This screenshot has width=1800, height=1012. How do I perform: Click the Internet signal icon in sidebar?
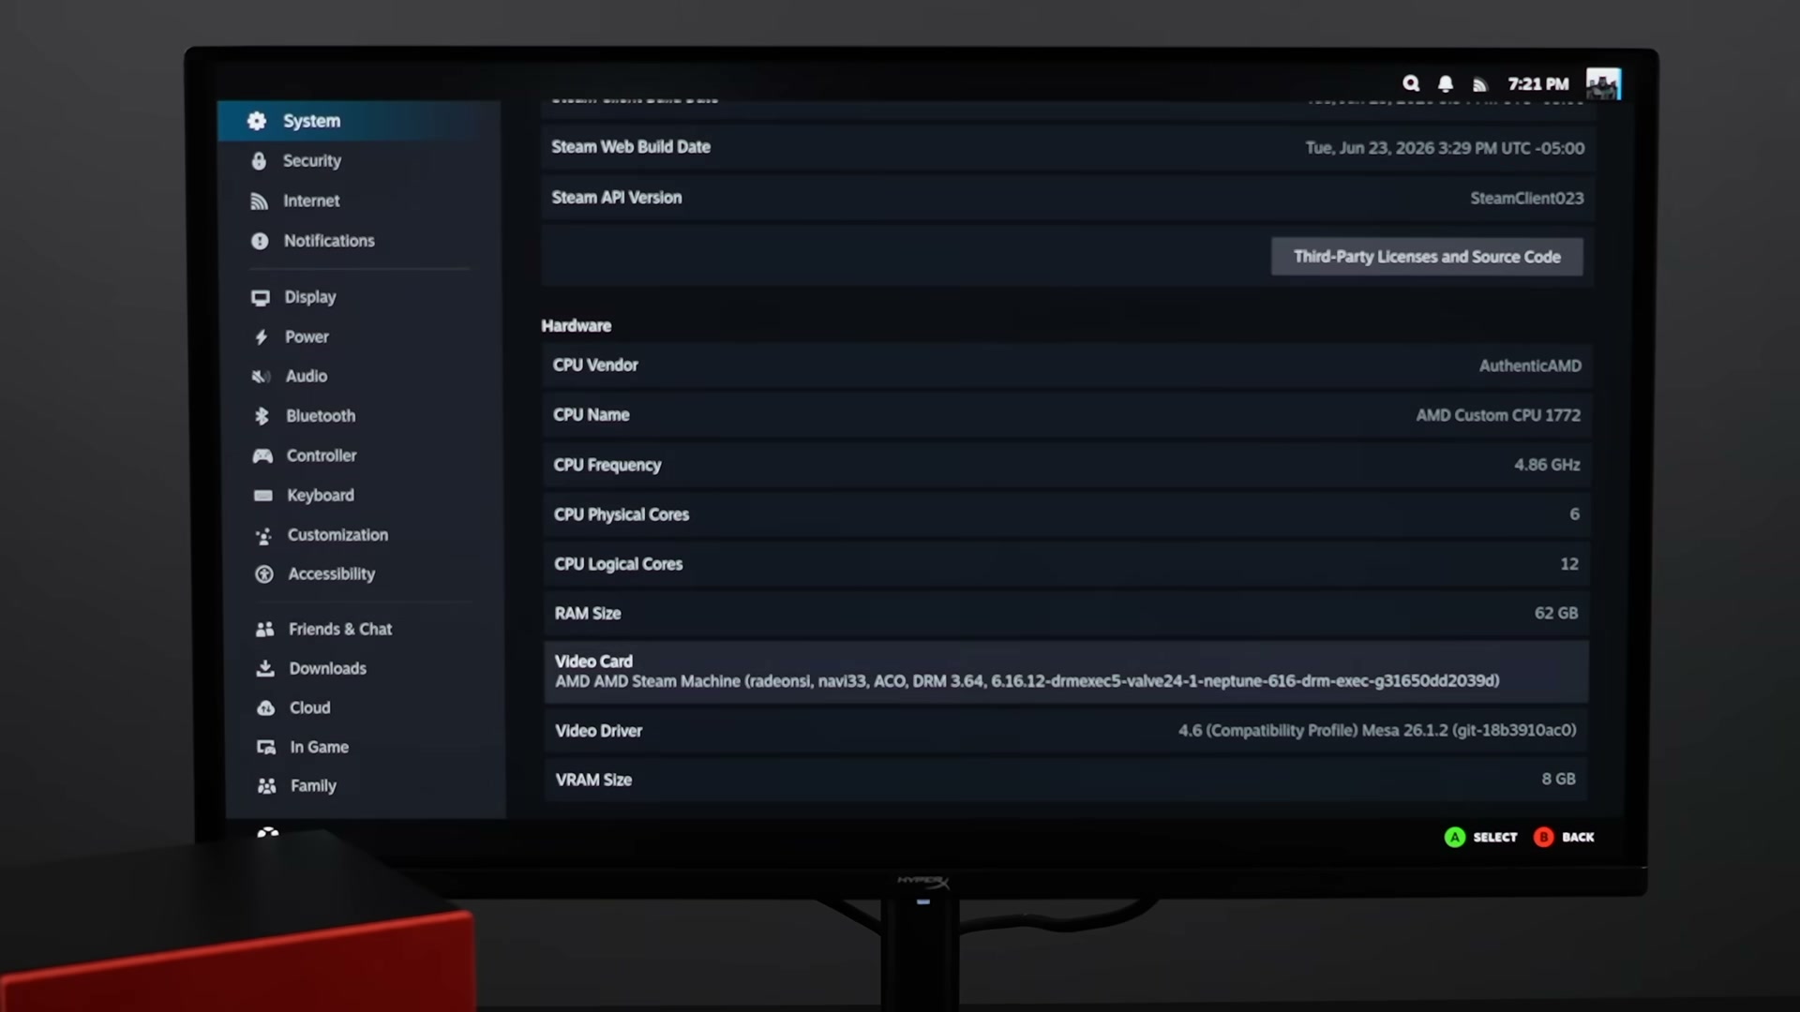(260, 201)
